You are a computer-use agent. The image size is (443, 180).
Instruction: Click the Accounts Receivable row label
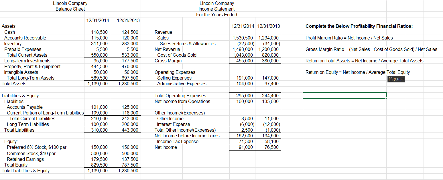click(25, 38)
